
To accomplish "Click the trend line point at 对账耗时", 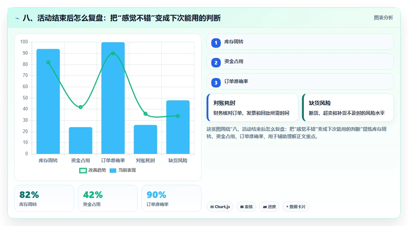I will (x=145, y=114).
